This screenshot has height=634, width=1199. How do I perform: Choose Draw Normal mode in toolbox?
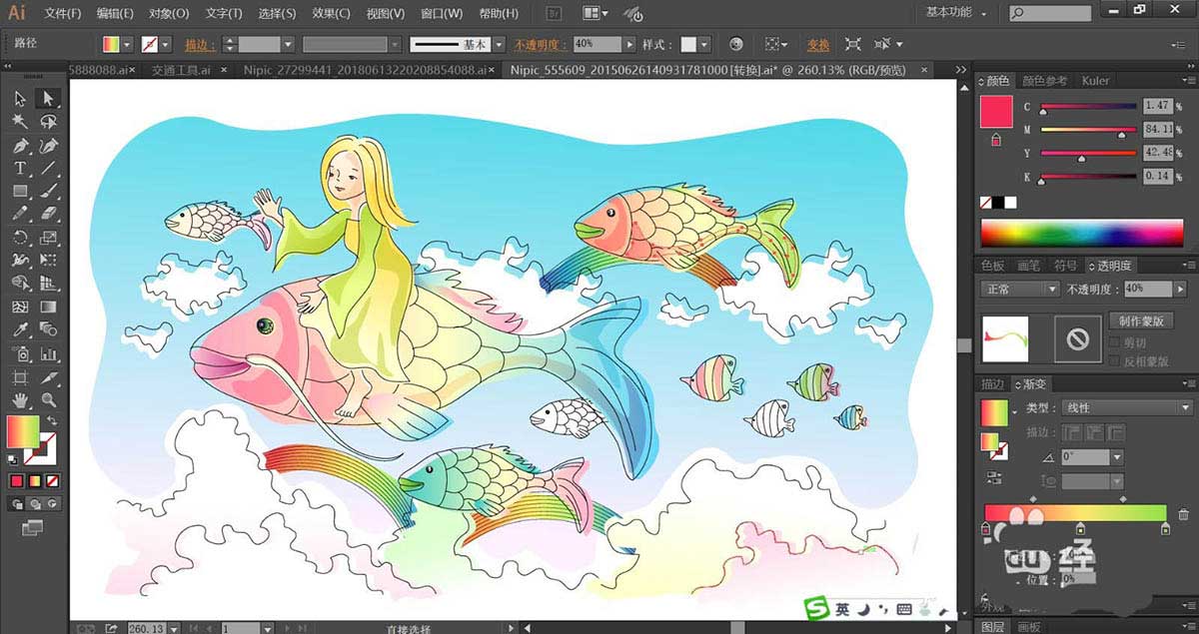18,503
